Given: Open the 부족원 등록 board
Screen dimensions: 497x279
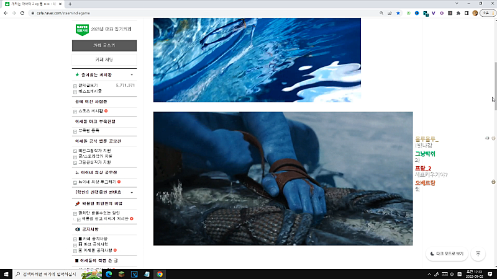Looking at the screenshot, I should coord(89,130).
